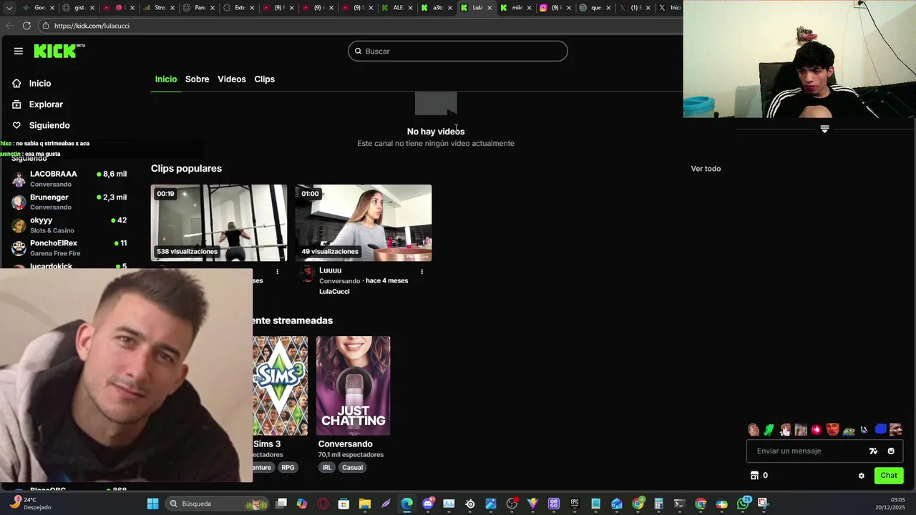
Task: Click the browser back arrow
Action: [8, 26]
